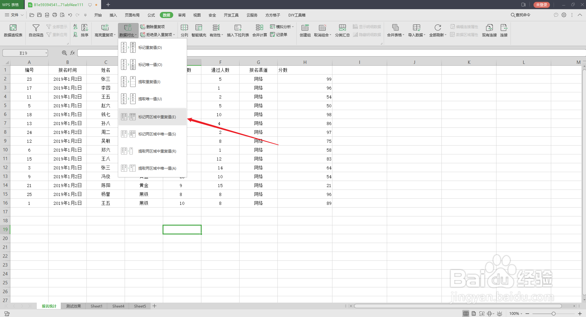Click Remove Duplicates (删除重复项)
The height and width of the screenshot is (317, 586).
click(x=152, y=27)
